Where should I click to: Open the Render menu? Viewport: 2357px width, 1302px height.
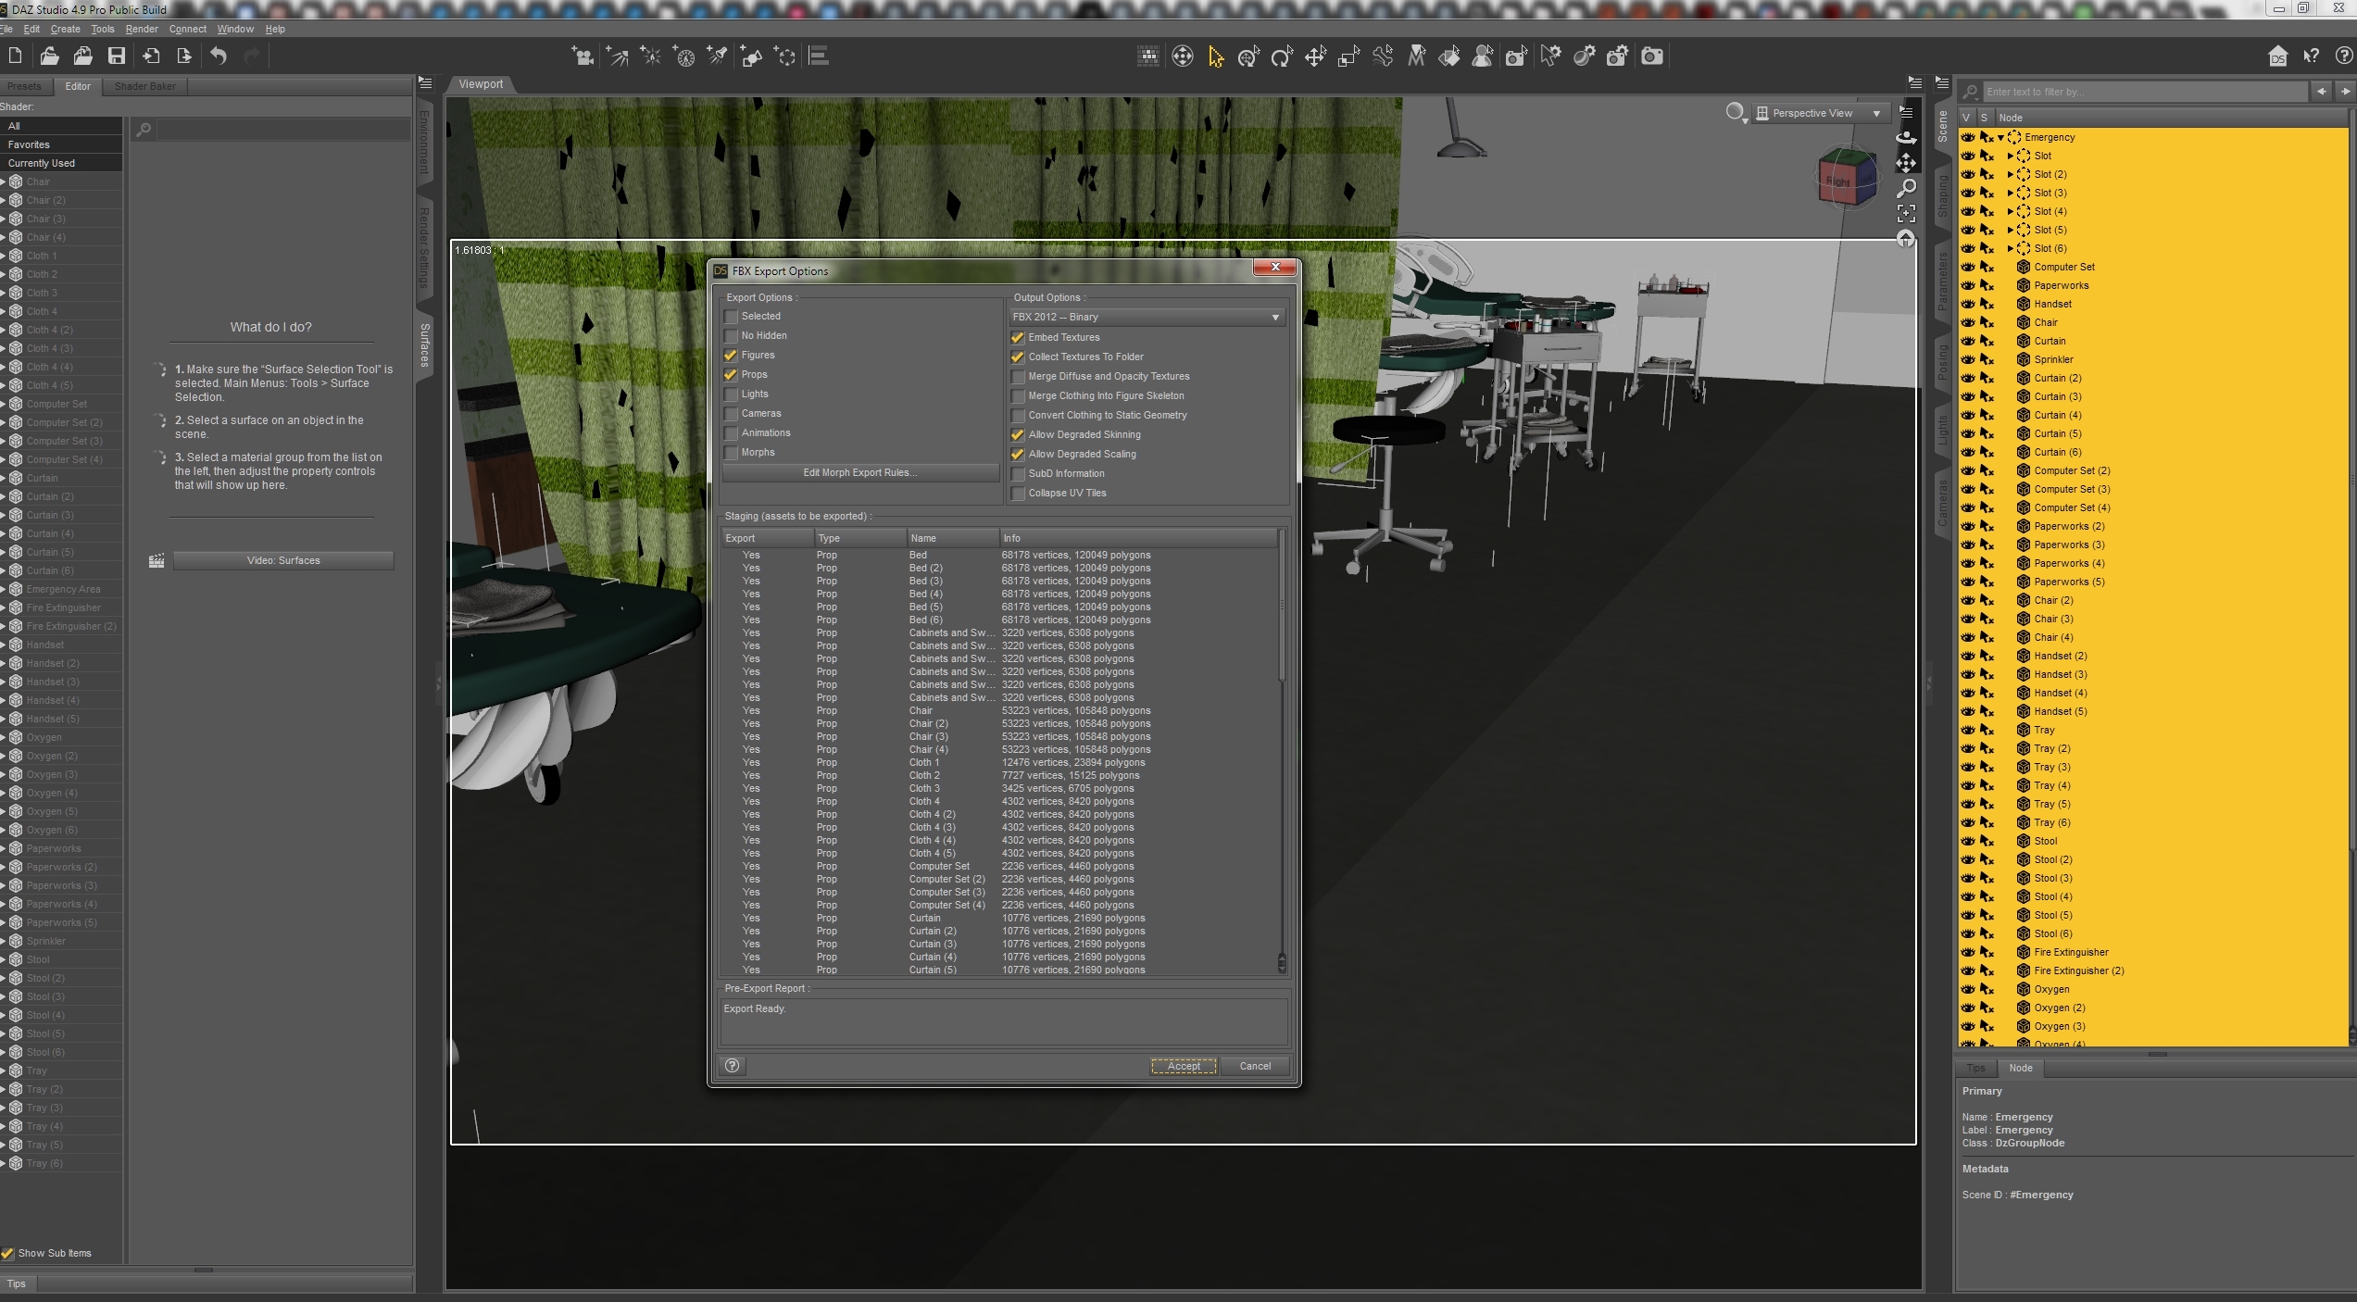(x=142, y=29)
